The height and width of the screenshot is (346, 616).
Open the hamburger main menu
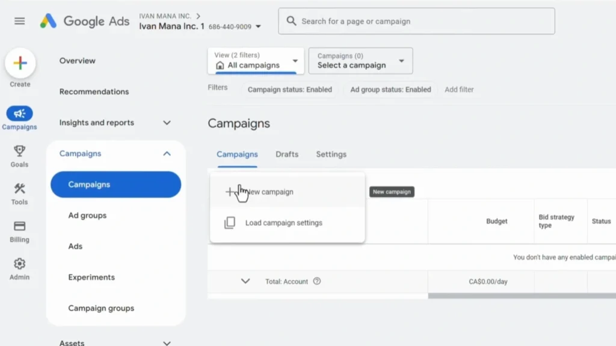coord(19,21)
